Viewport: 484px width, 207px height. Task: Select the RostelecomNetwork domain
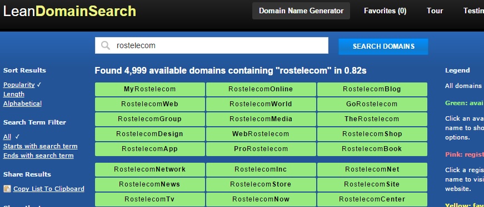click(149, 169)
